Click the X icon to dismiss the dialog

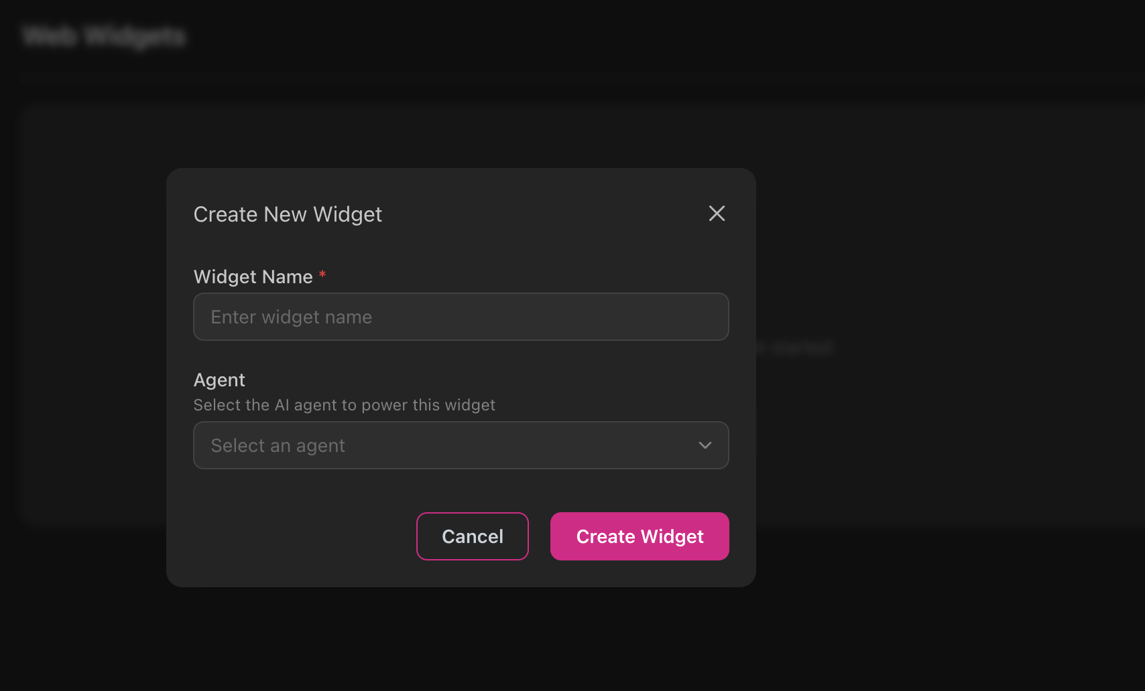click(717, 214)
